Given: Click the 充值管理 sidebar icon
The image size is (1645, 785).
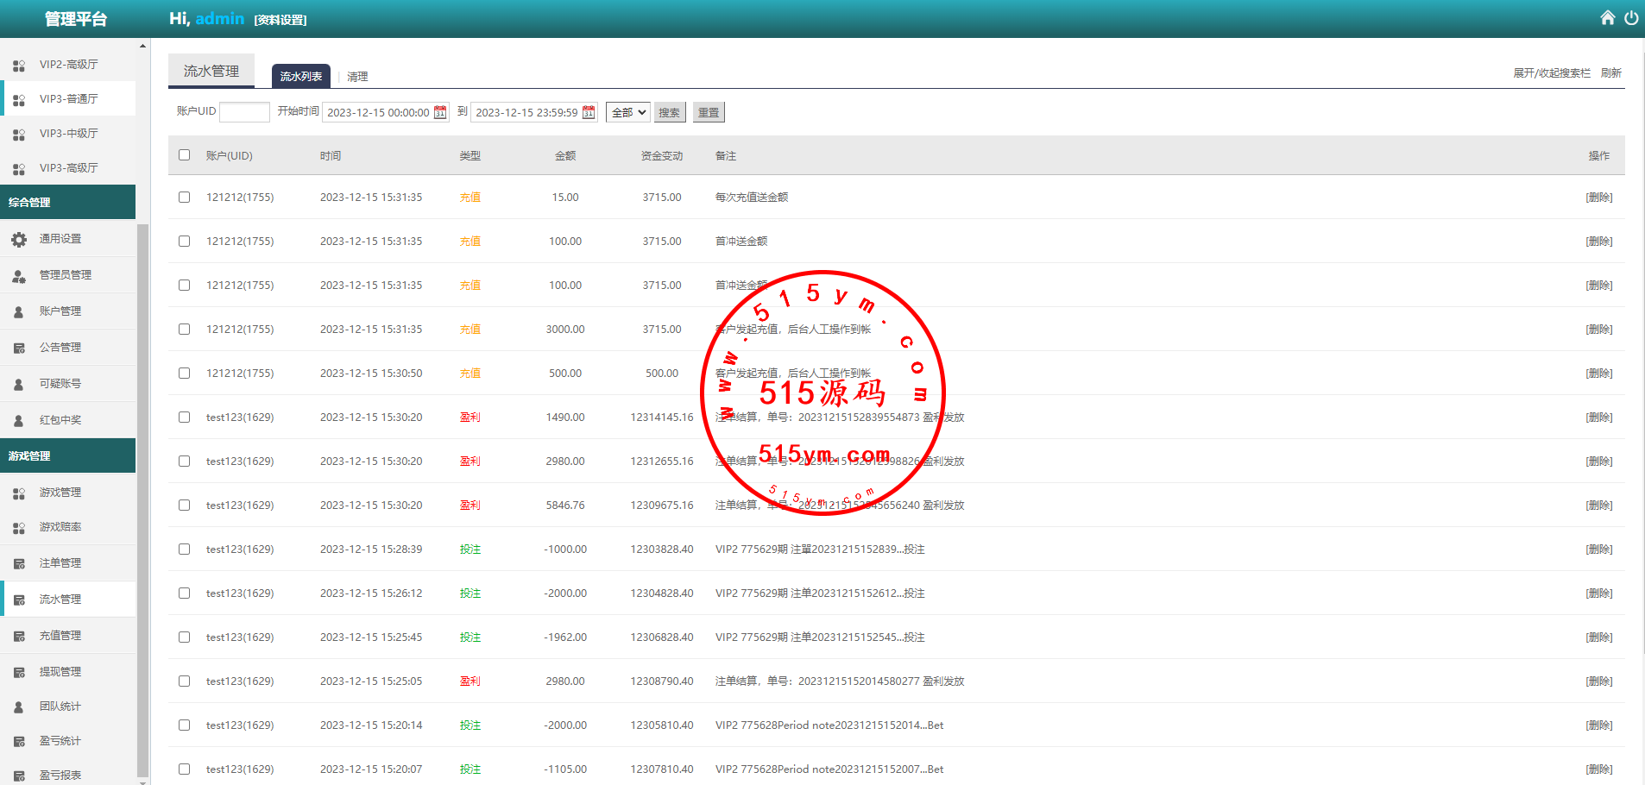Looking at the screenshot, I should click(19, 637).
